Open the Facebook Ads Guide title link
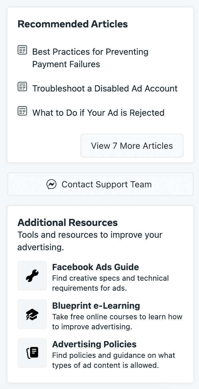The image size is (199, 389). pyautogui.click(x=95, y=267)
